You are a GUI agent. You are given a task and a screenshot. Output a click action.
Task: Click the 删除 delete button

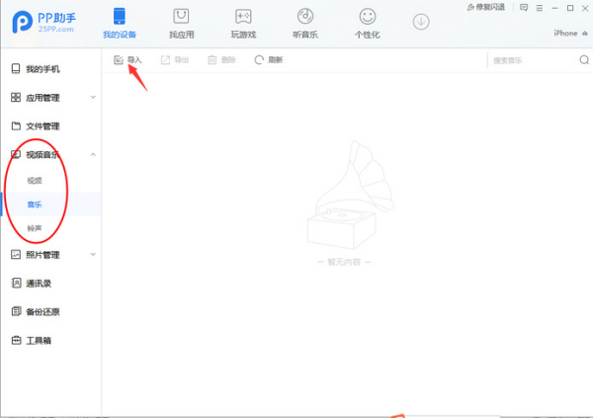[x=221, y=59]
